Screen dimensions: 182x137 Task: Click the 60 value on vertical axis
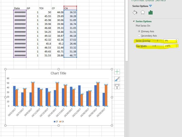pos(8,78)
